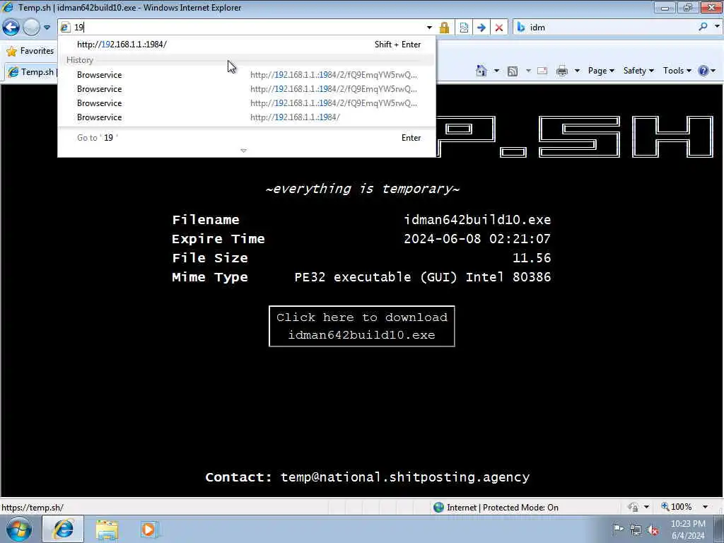Toggle Compatibility View icon
Screen dimensions: 724x543
(464, 28)
